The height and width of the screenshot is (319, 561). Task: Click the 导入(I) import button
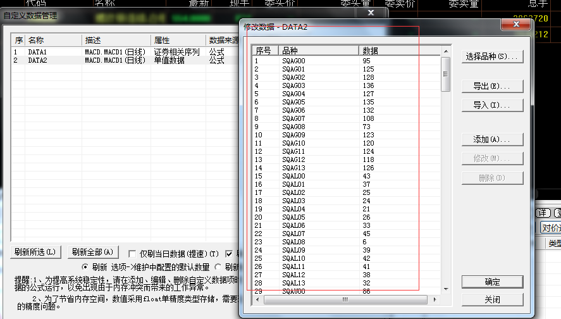[492, 105]
